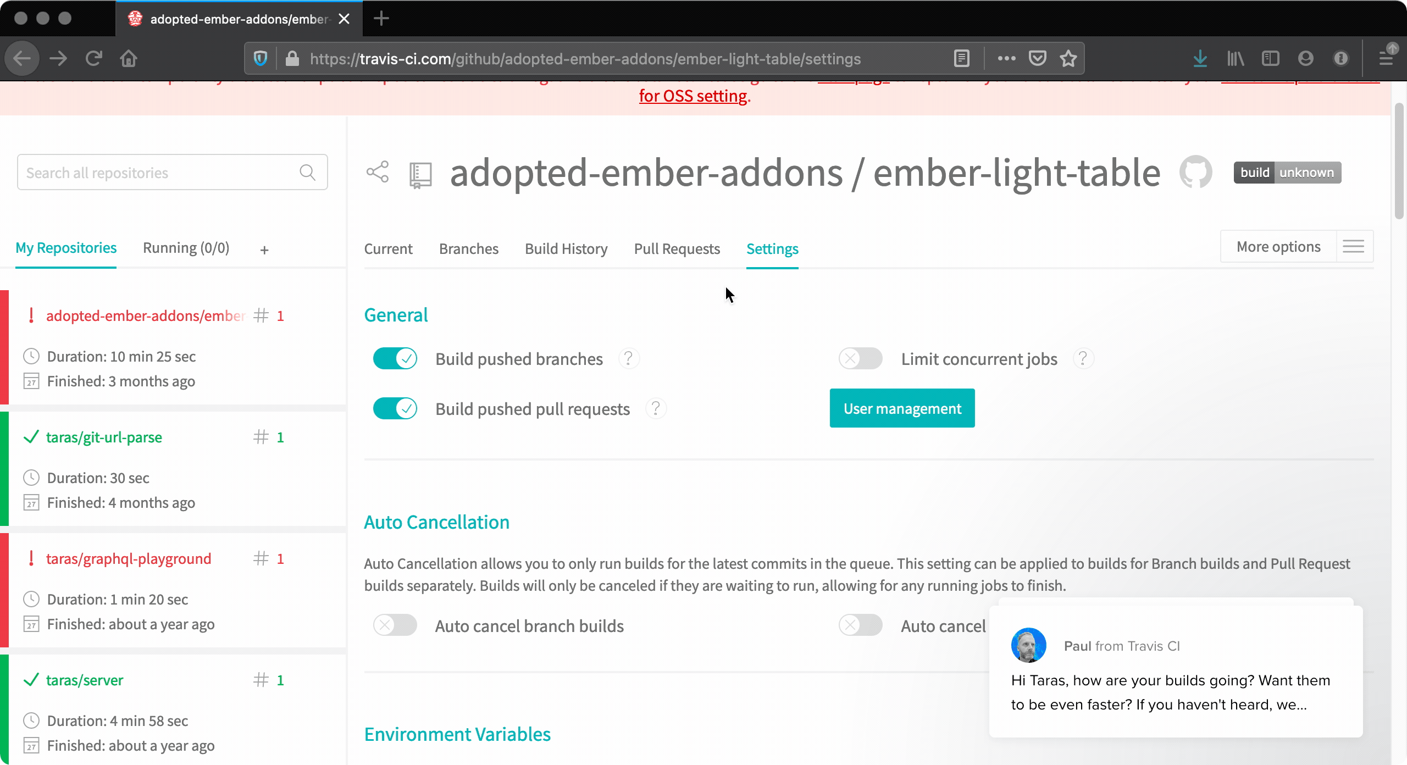1407x765 pixels.
Task: Click the share icon next to repository title
Action: click(378, 172)
